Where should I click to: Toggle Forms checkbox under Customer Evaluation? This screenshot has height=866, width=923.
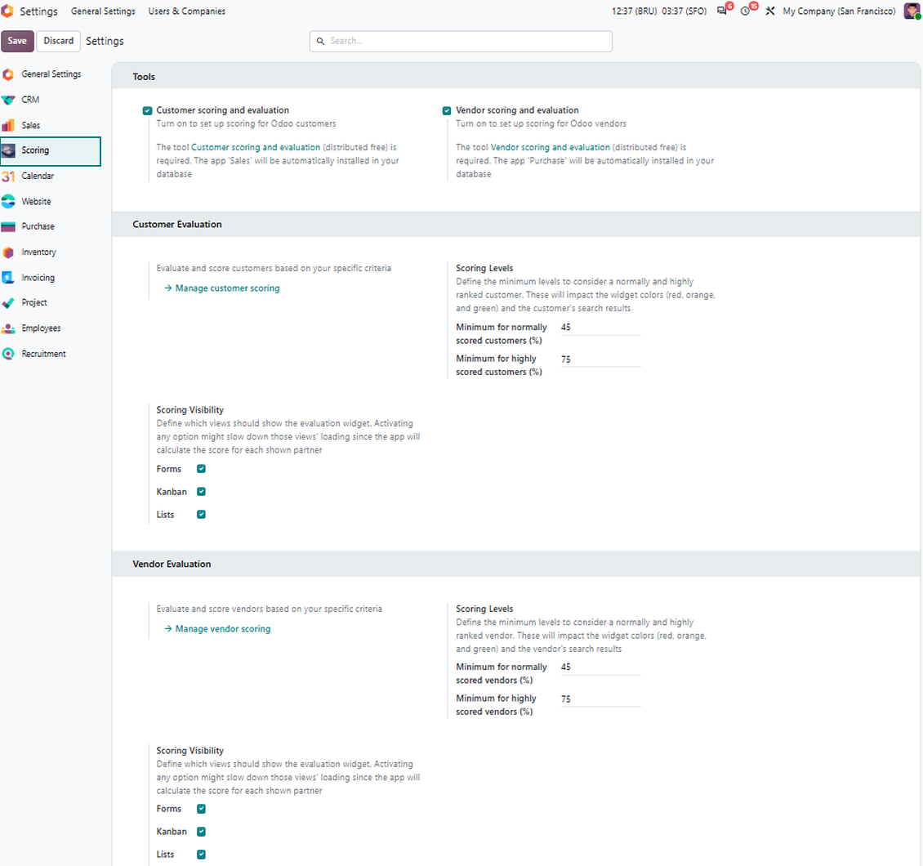tap(201, 469)
